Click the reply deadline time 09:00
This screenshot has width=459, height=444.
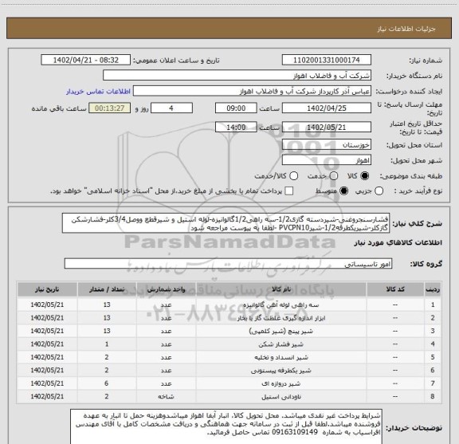click(x=236, y=108)
